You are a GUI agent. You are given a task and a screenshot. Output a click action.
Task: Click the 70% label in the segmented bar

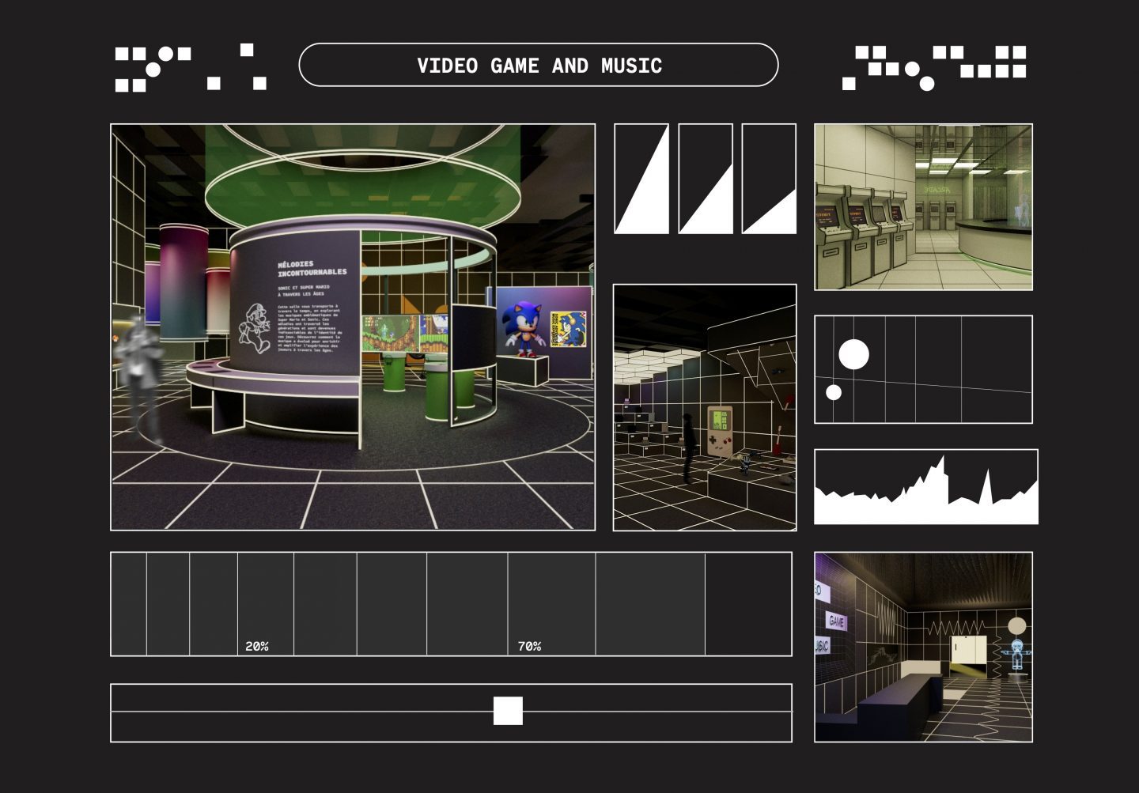(x=529, y=646)
